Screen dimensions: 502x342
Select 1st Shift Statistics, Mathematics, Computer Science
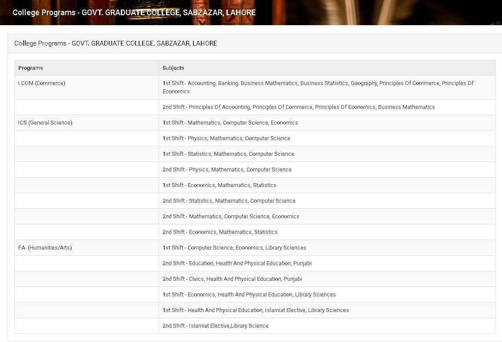pos(228,154)
